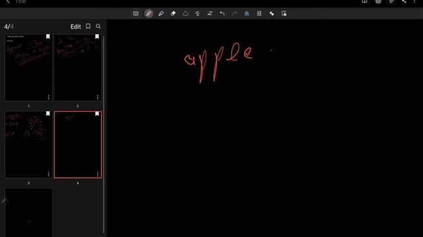Convert handwriting to text
The height and width of the screenshot is (237, 423).
coord(210,13)
